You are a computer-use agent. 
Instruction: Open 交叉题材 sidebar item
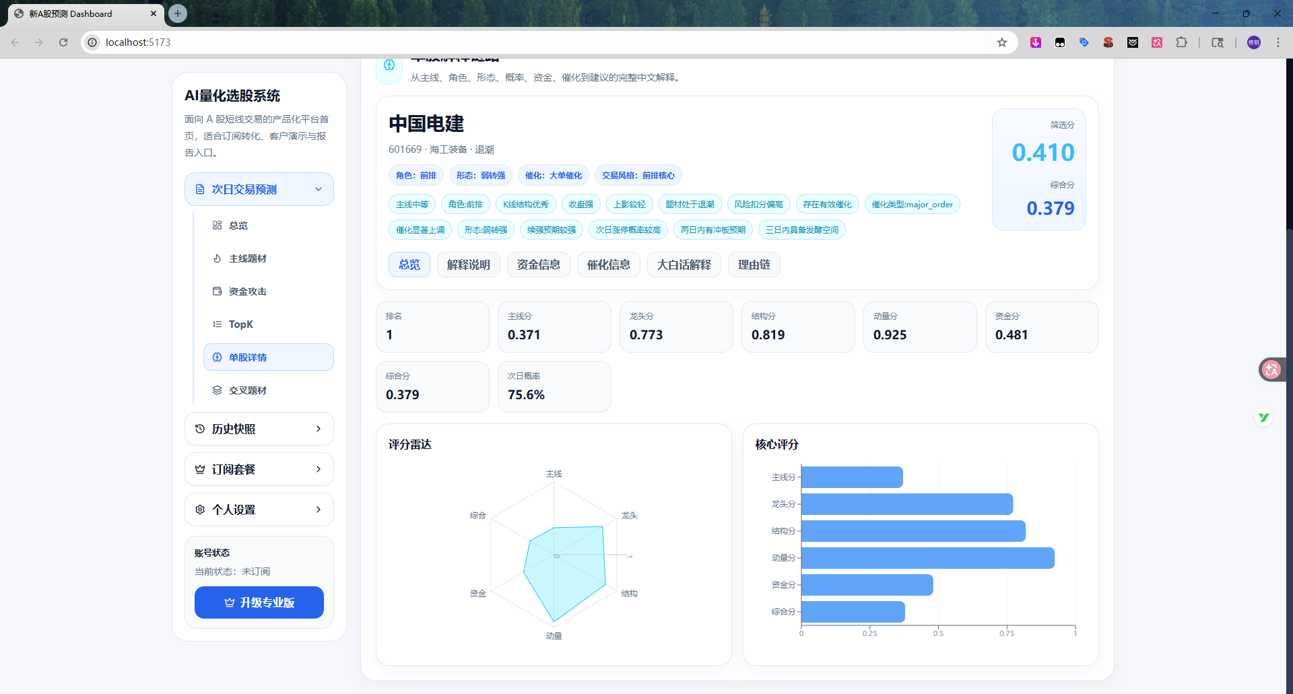click(x=269, y=390)
